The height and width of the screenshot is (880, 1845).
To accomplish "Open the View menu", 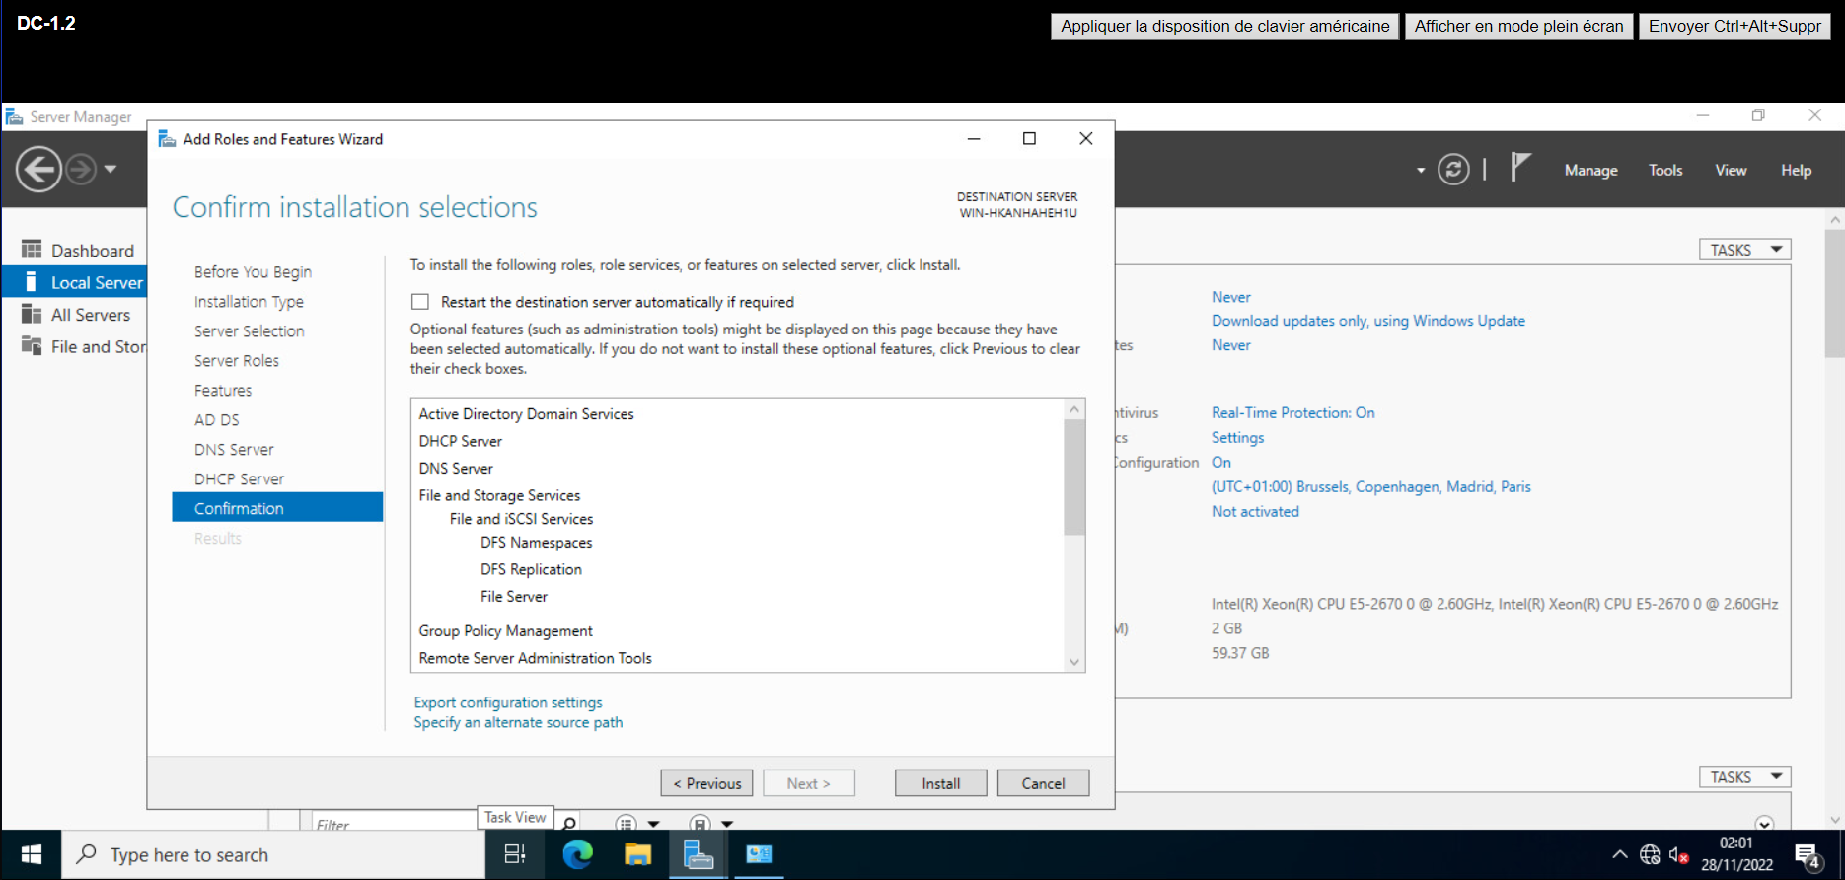I will [1731, 170].
